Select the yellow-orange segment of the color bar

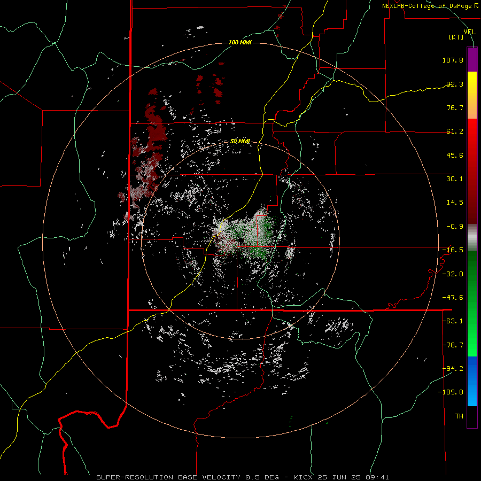[x=472, y=95]
